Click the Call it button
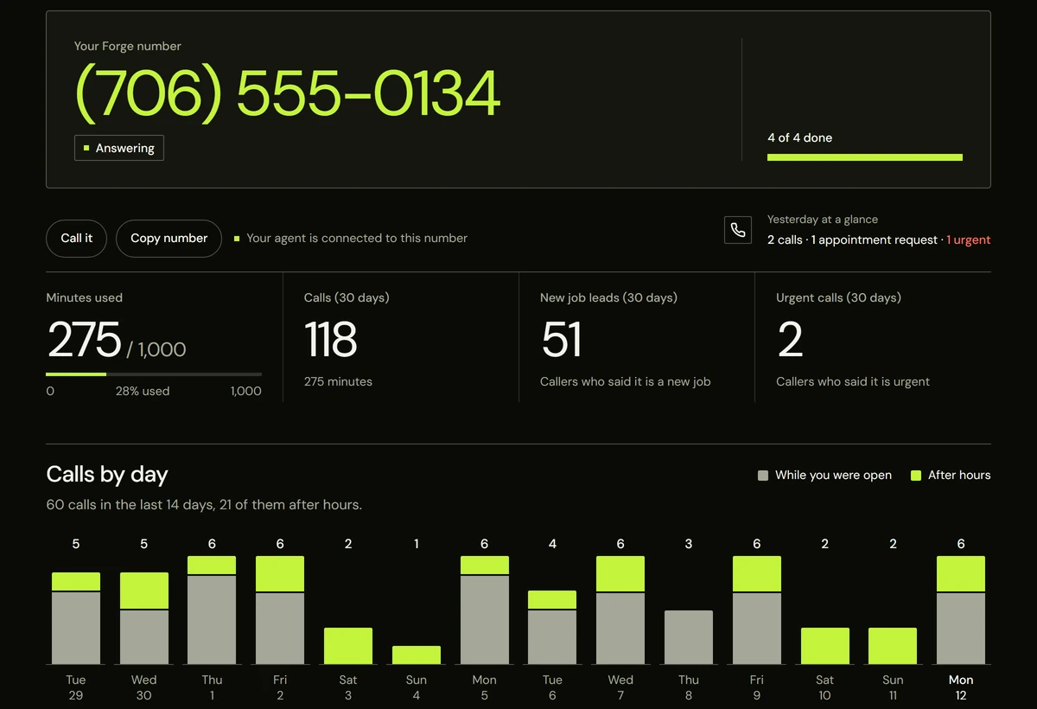 tap(76, 239)
